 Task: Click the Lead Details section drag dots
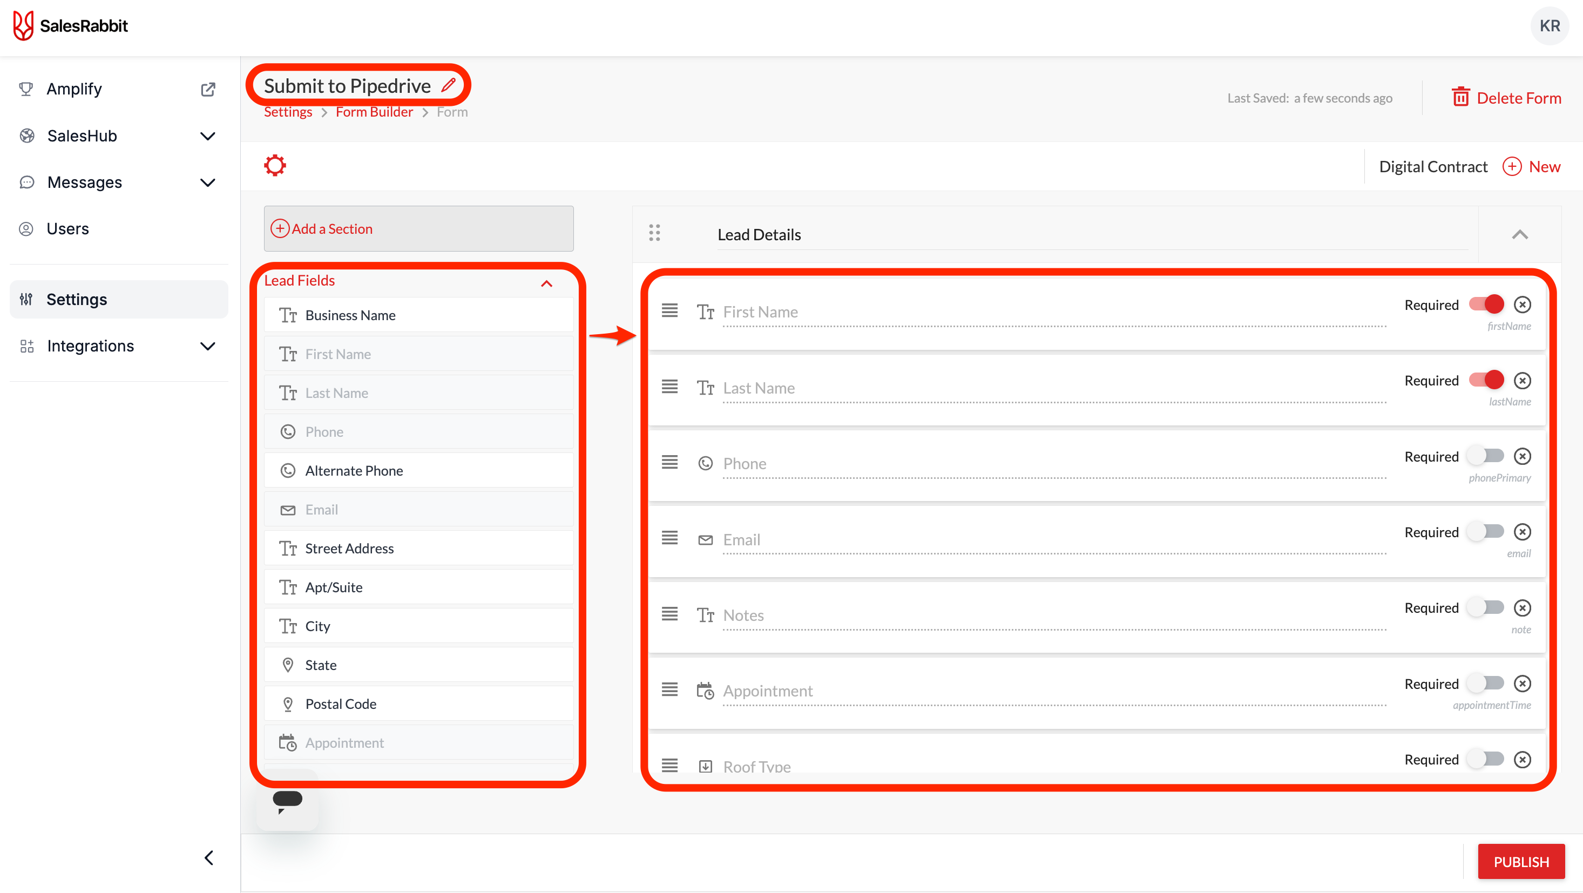click(x=654, y=233)
